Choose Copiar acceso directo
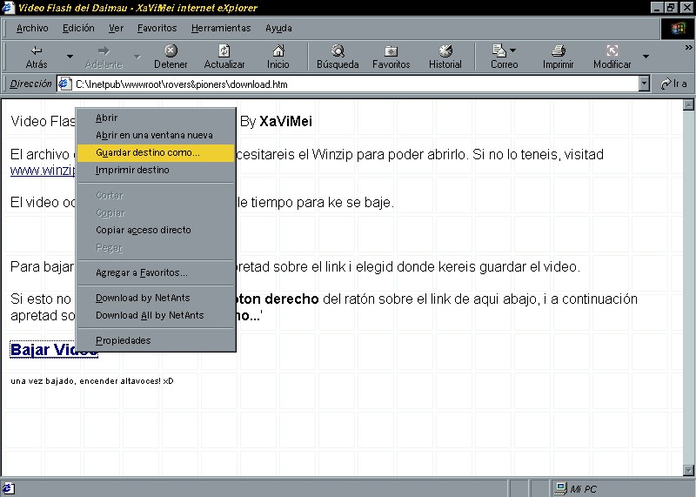 [x=156, y=230]
